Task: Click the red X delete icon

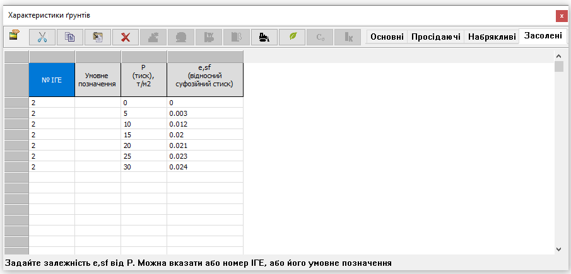Action: pyautogui.click(x=126, y=37)
